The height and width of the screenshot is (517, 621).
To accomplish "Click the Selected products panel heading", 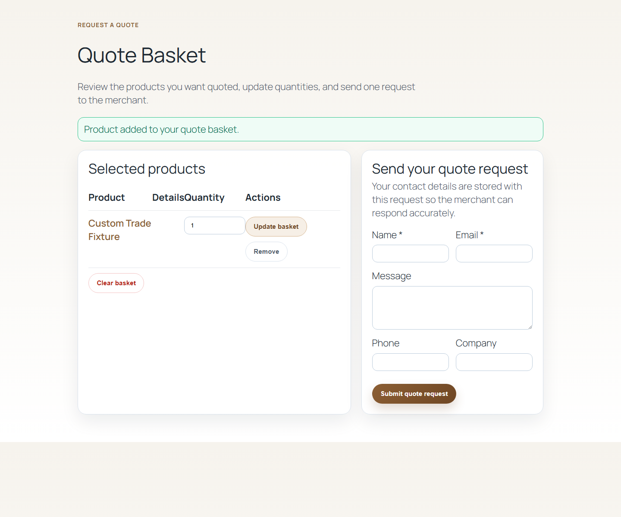I will pos(147,169).
